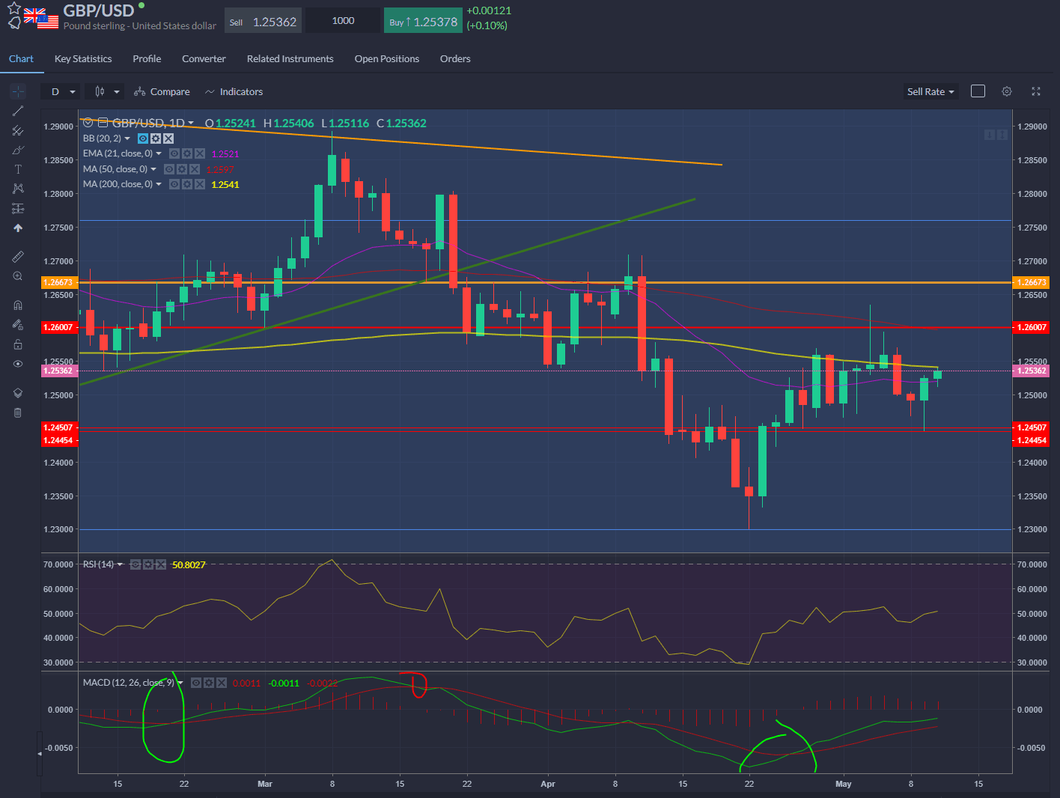Open the candlestick chart type dropdown
The image size is (1060, 798).
click(x=105, y=91)
